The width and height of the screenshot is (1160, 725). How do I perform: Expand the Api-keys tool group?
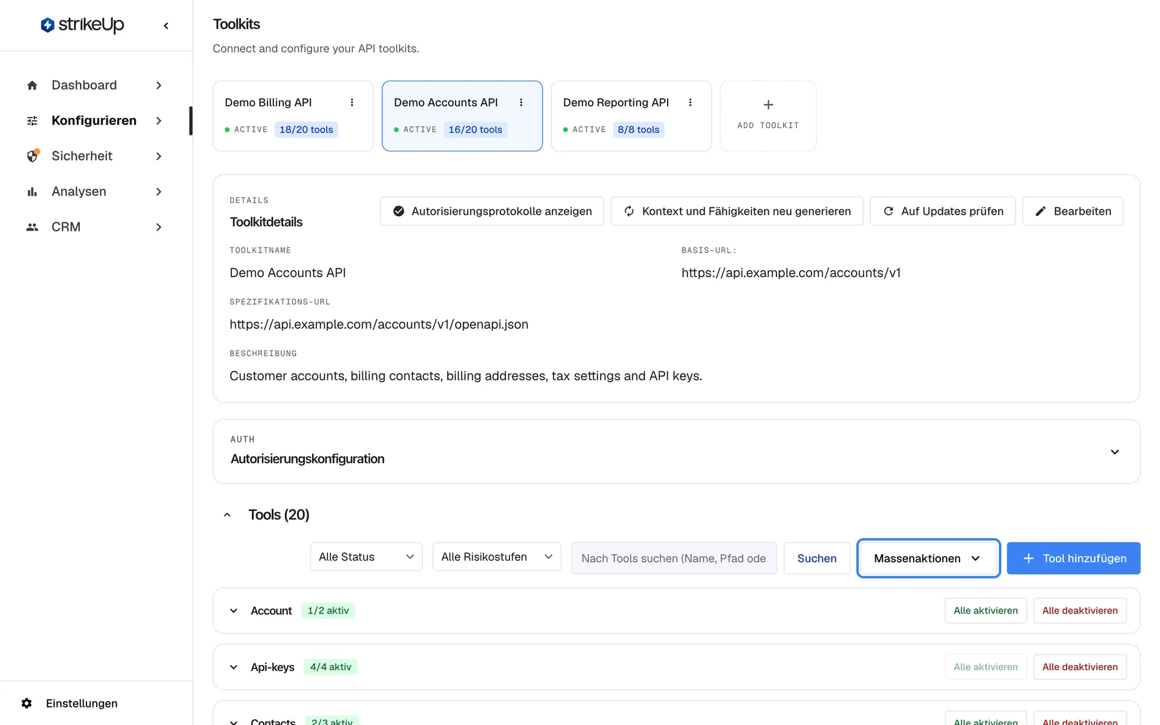click(234, 667)
